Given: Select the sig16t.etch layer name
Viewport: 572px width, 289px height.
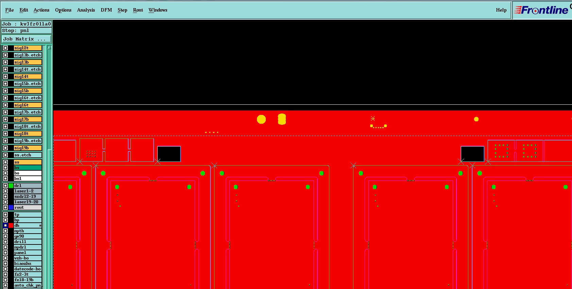Looking at the screenshot, I should pos(28,98).
